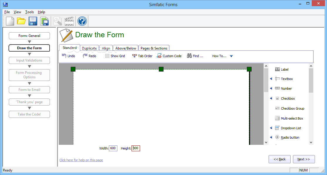Click the Form to Email step

pyautogui.click(x=29, y=90)
